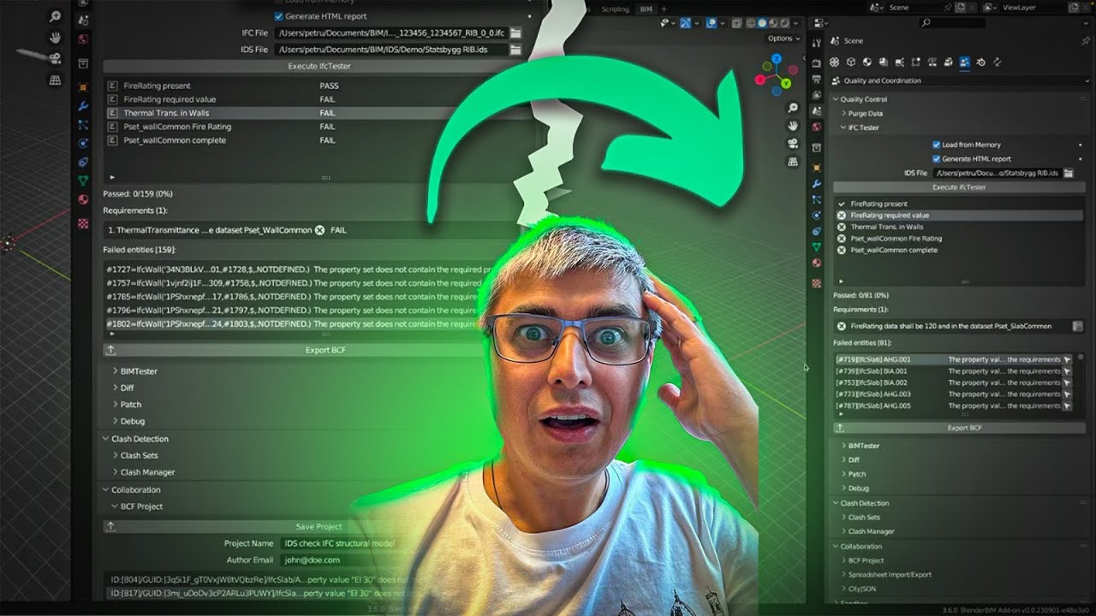Click select arrow icon for AHG.005 slab
1096x616 pixels.
pos(1067,406)
